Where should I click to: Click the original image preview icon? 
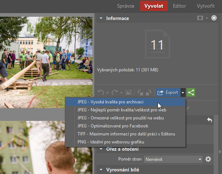[x=128, y=92]
